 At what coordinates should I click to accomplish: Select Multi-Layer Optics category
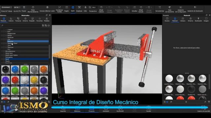click(12, 55)
